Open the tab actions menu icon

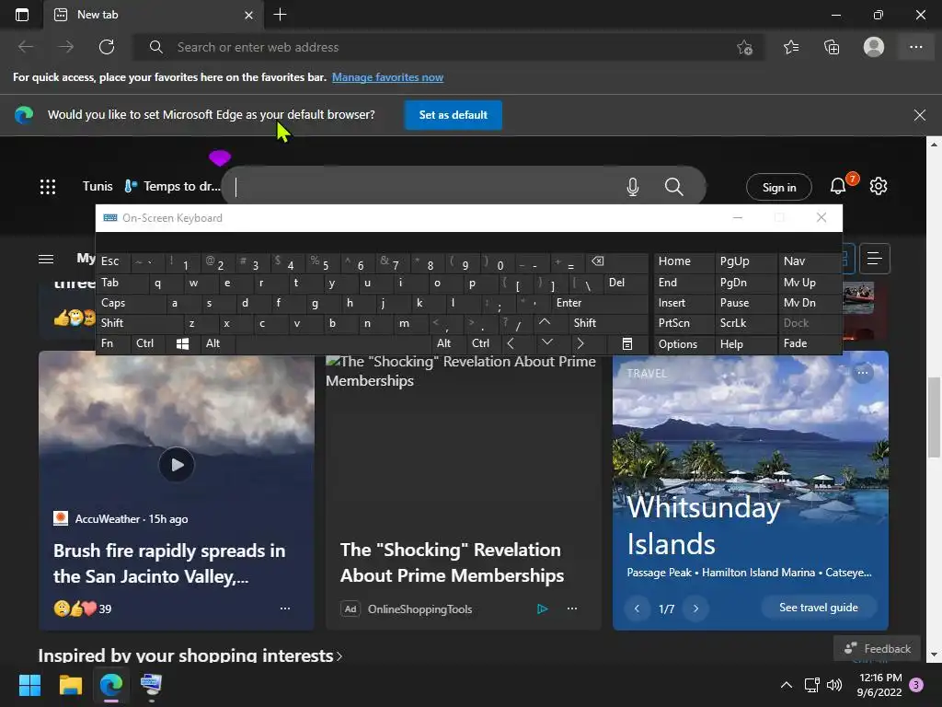[x=22, y=15]
